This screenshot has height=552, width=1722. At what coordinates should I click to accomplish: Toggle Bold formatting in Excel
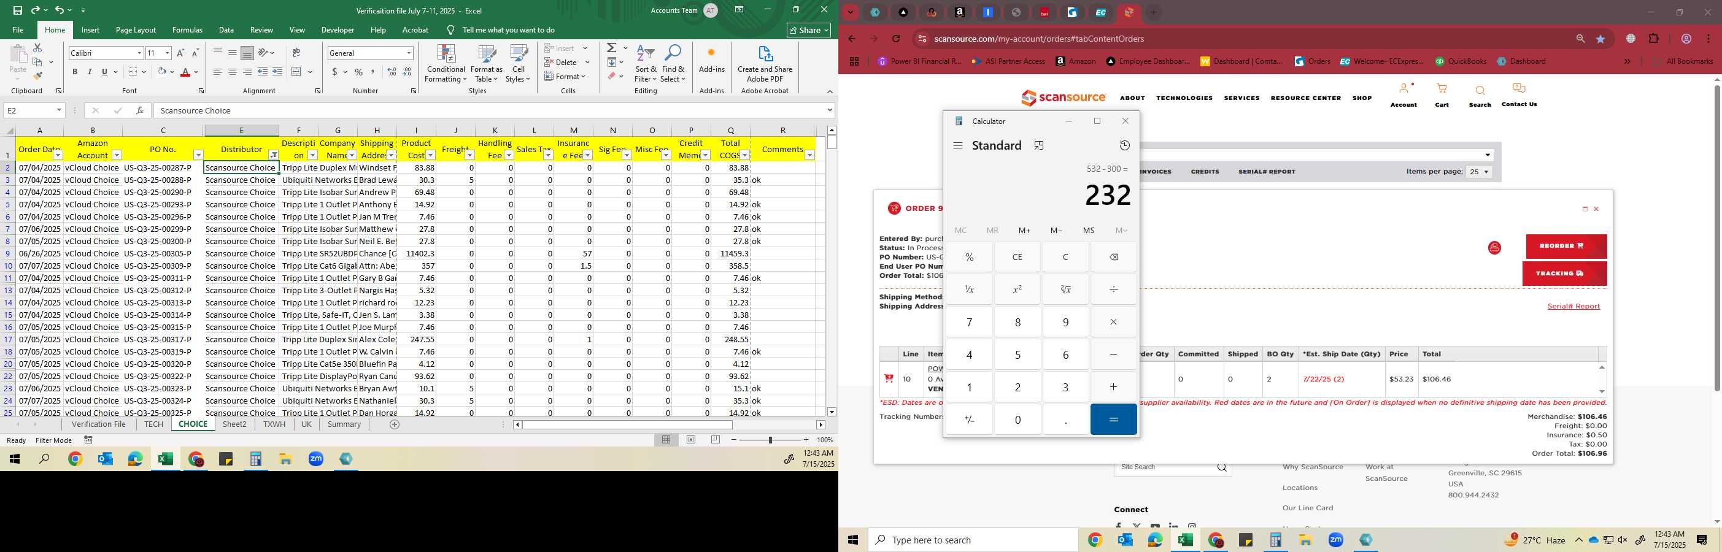pos(75,72)
